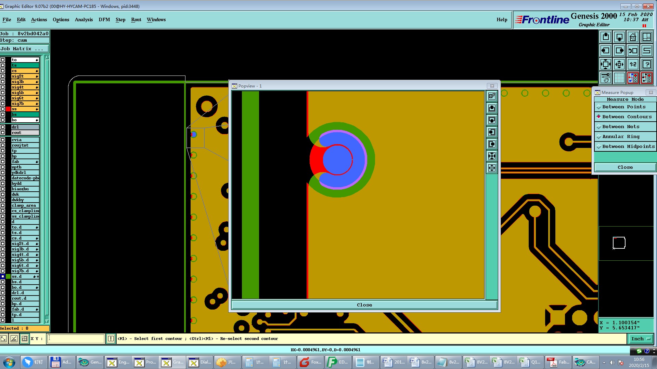Click the 1:2 zoom scale icon
The image size is (657, 369).
point(633,64)
